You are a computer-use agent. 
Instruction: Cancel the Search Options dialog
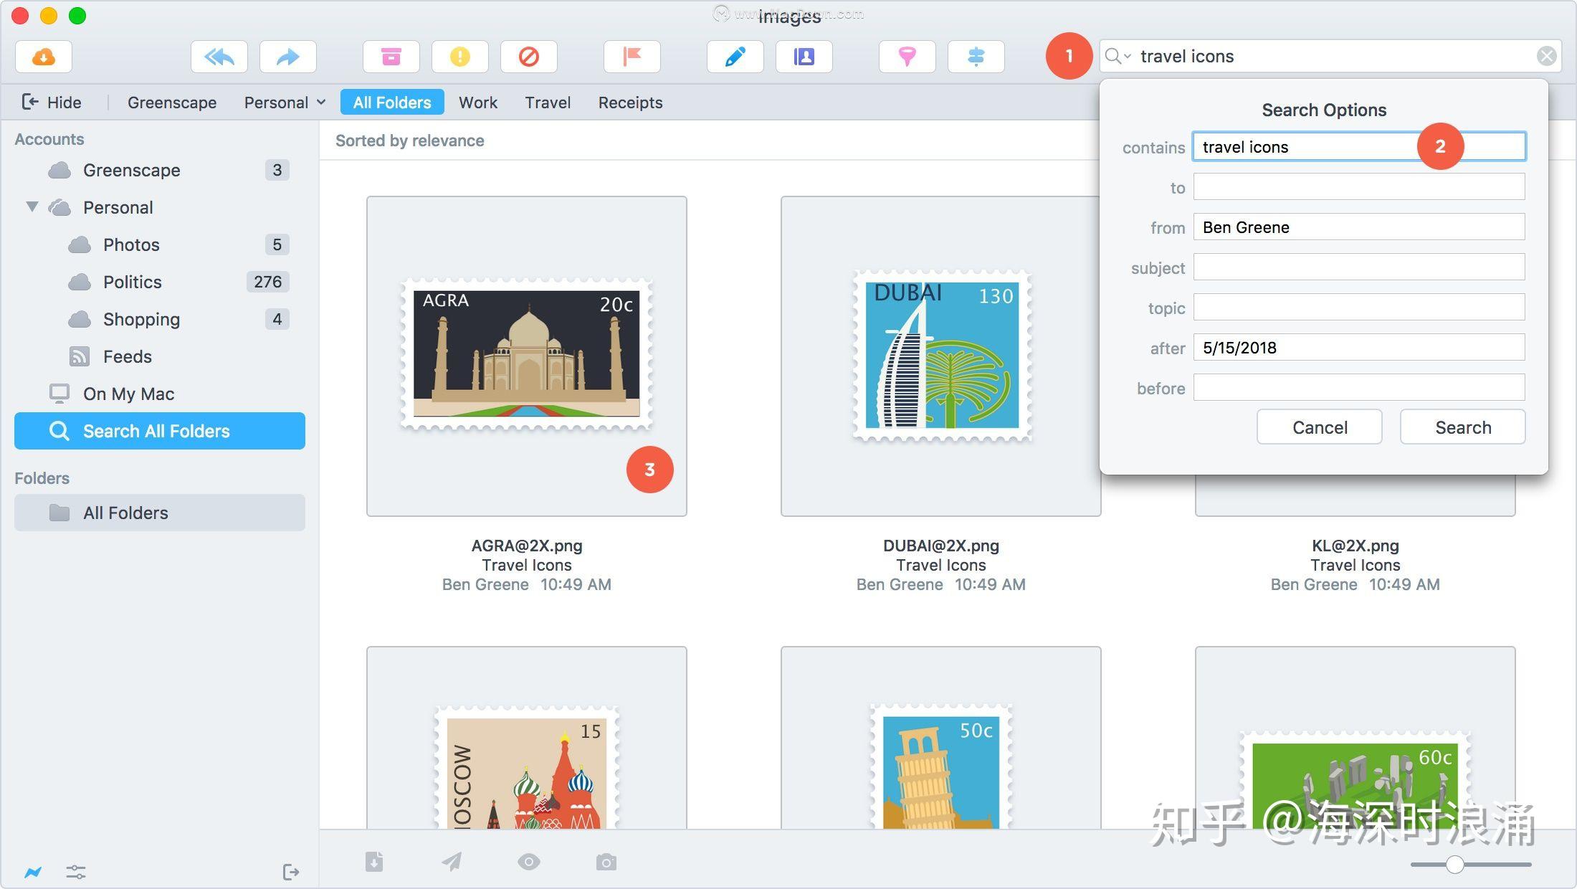1319,427
